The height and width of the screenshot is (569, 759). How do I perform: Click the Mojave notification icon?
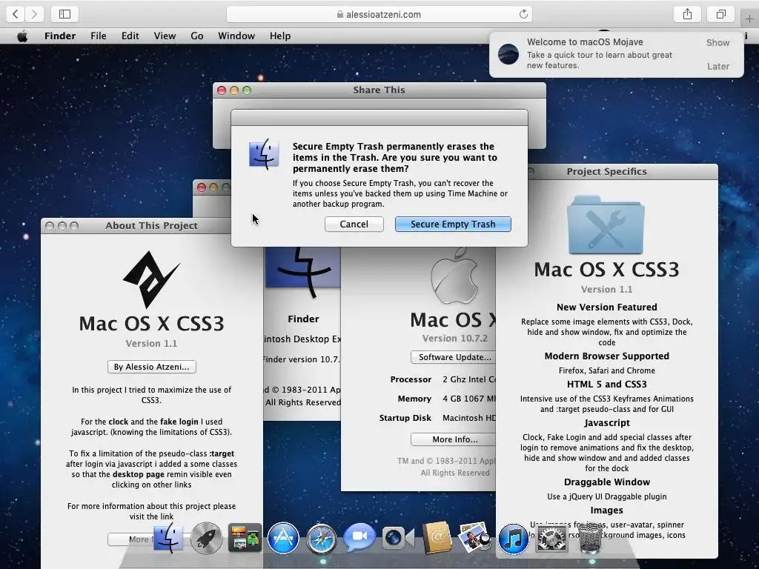tap(508, 53)
